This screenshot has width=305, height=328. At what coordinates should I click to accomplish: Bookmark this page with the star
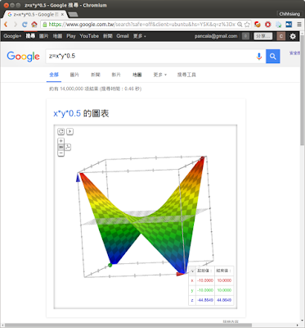click(x=247, y=25)
